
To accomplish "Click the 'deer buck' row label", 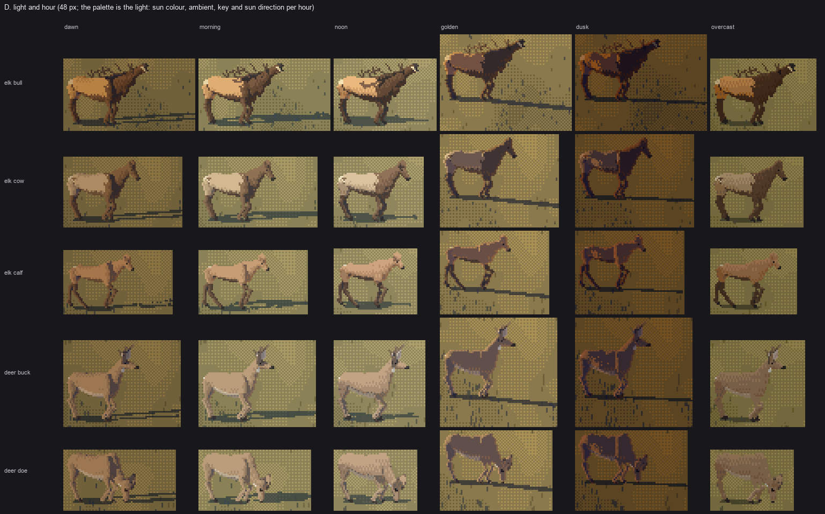I will (x=17, y=372).
